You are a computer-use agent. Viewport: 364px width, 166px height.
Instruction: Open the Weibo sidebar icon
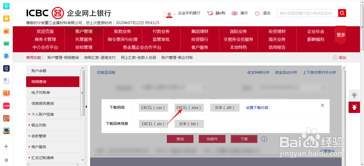coord(6,31)
